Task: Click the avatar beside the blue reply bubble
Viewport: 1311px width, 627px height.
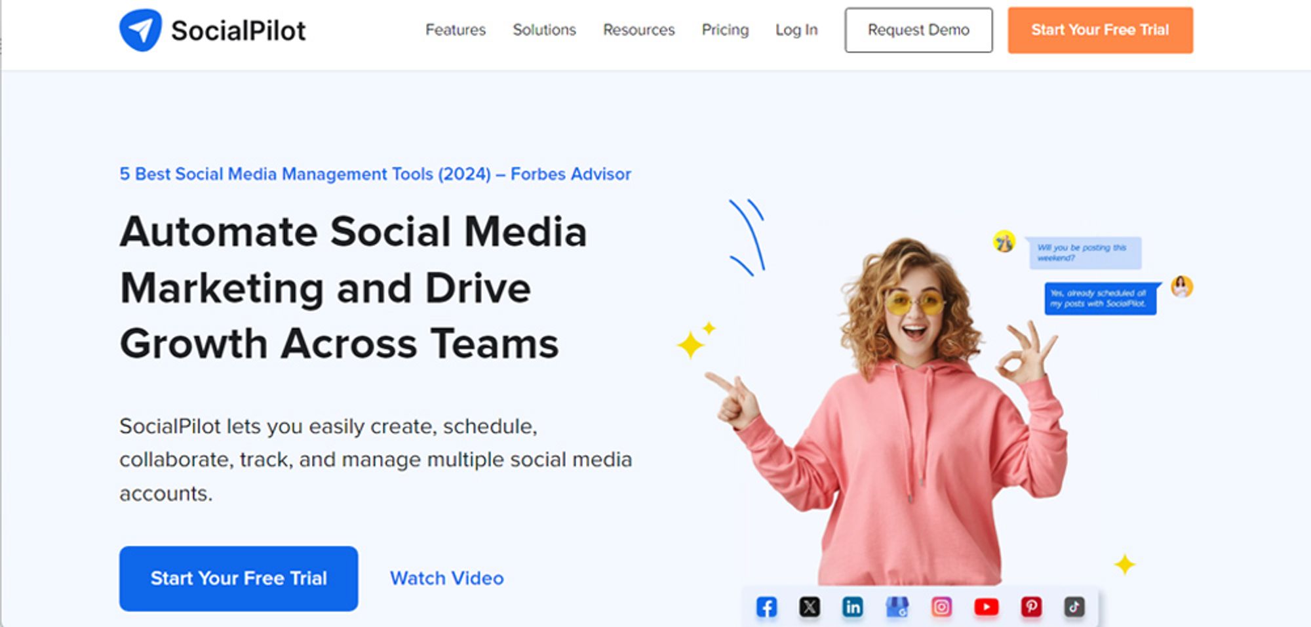Action: pyautogui.click(x=1182, y=287)
